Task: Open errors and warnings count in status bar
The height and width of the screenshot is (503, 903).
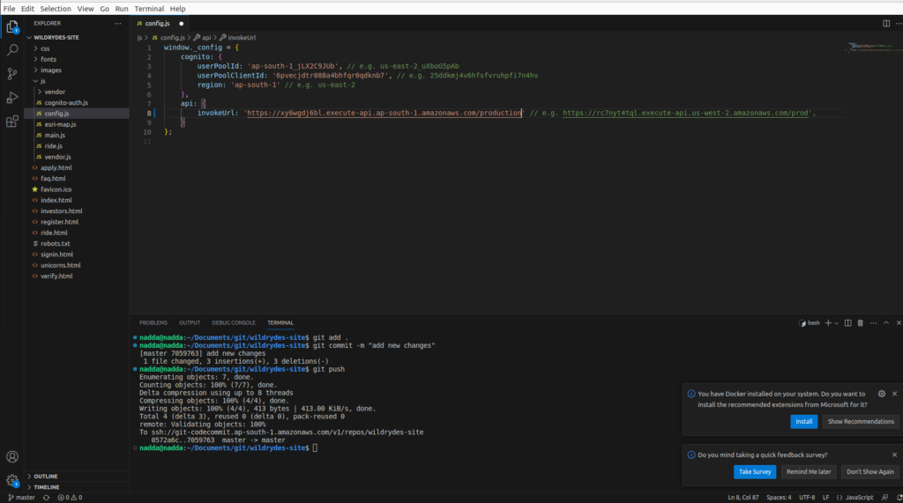Action: point(70,498)
